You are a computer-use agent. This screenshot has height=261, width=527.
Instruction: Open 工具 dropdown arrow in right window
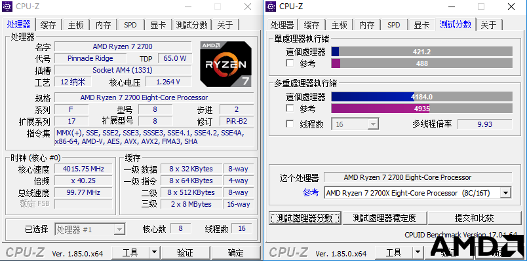pos(418,252)
